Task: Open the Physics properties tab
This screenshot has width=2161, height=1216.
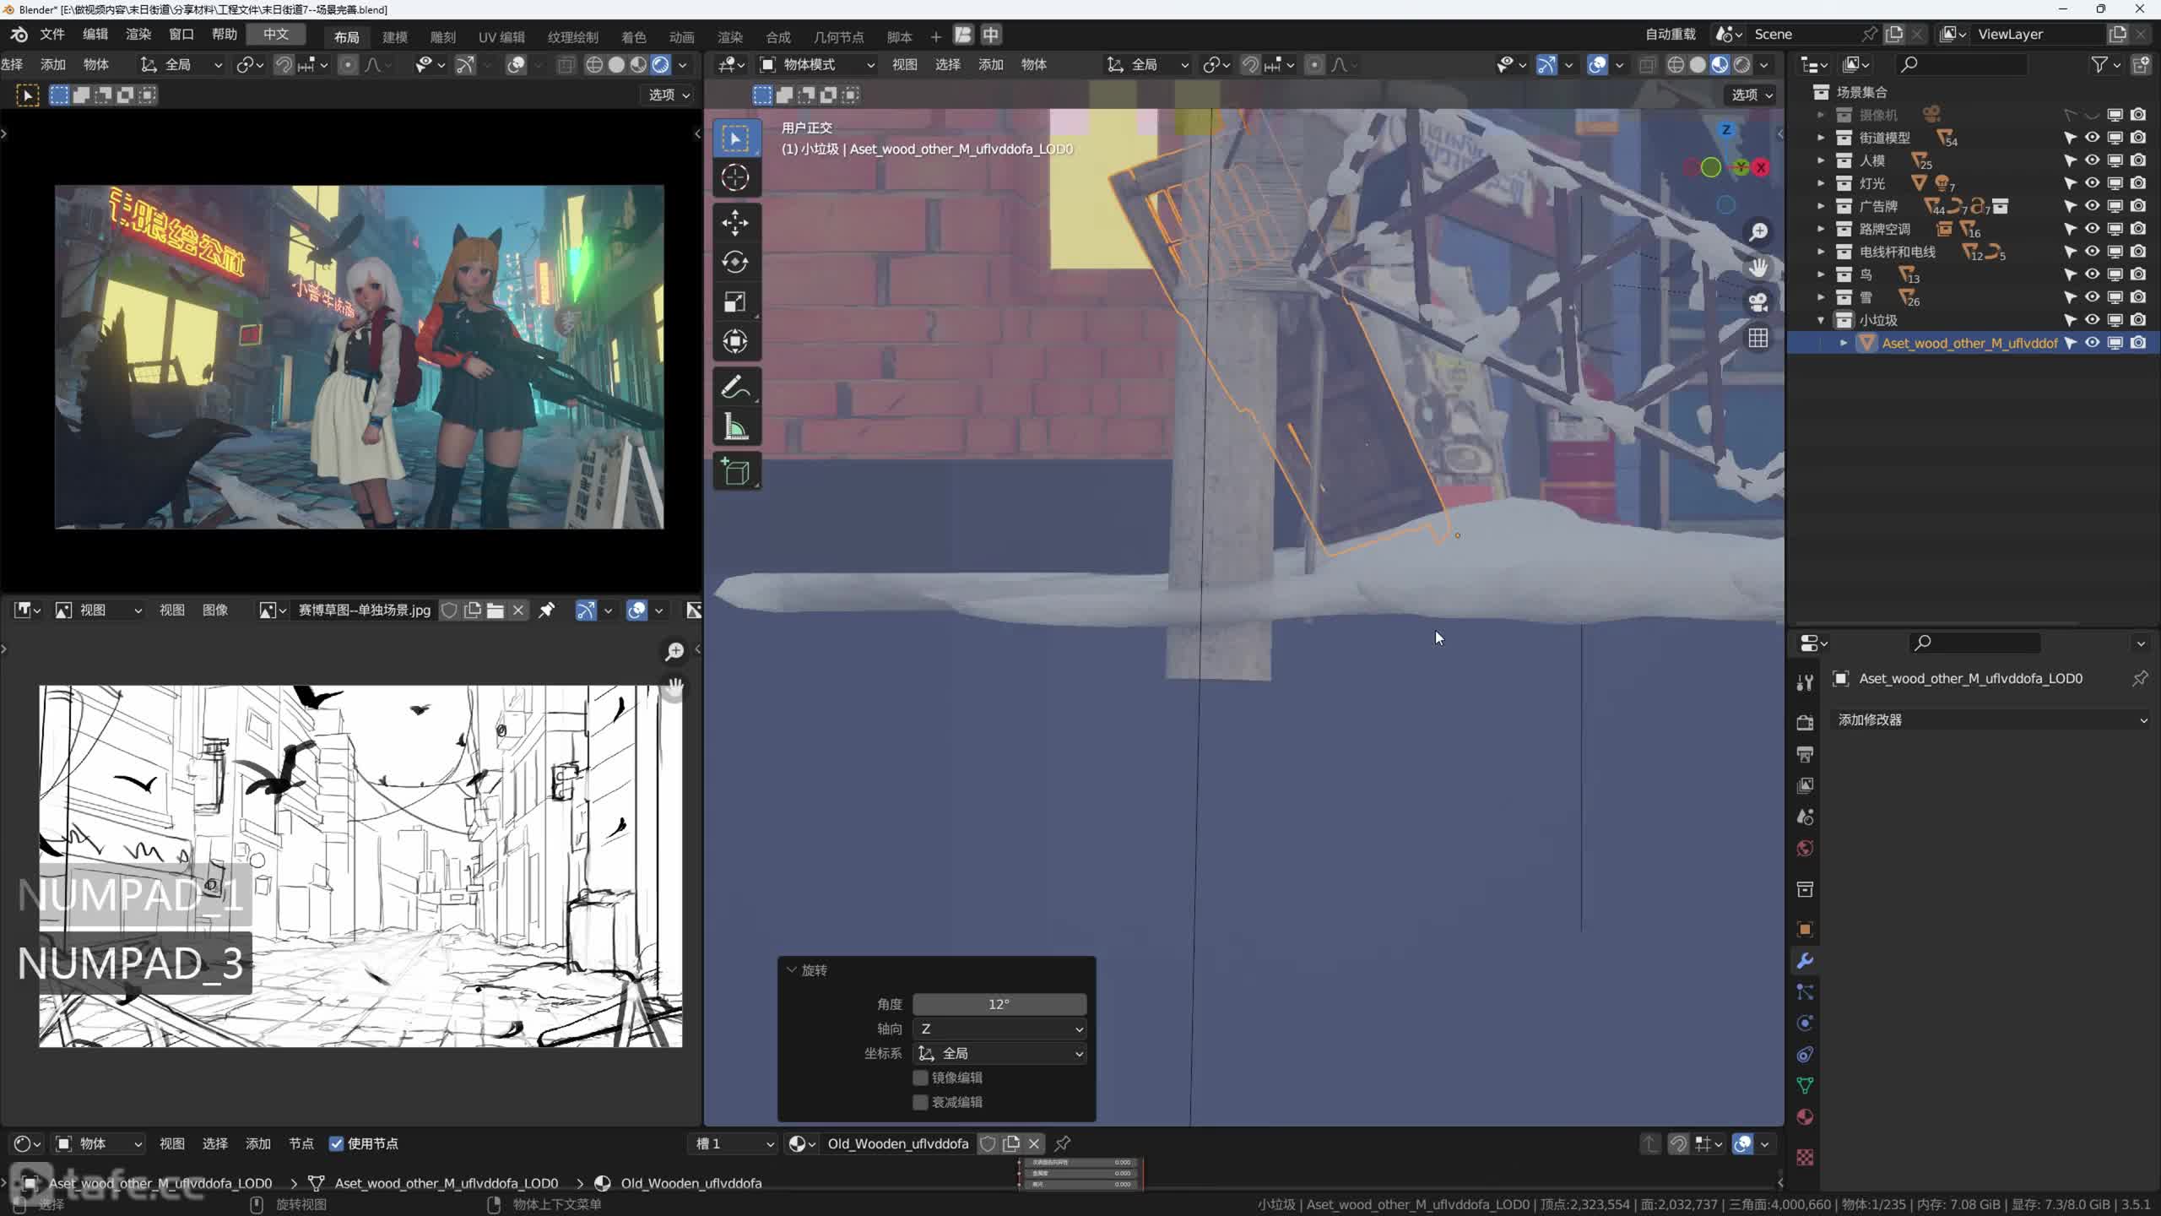Action: pyautogui.click(x=1805, y=1023)
